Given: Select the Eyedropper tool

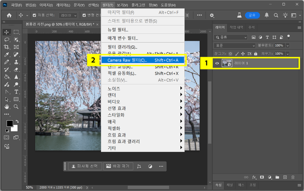Looking at the screenshot, I should coord(6,55).
